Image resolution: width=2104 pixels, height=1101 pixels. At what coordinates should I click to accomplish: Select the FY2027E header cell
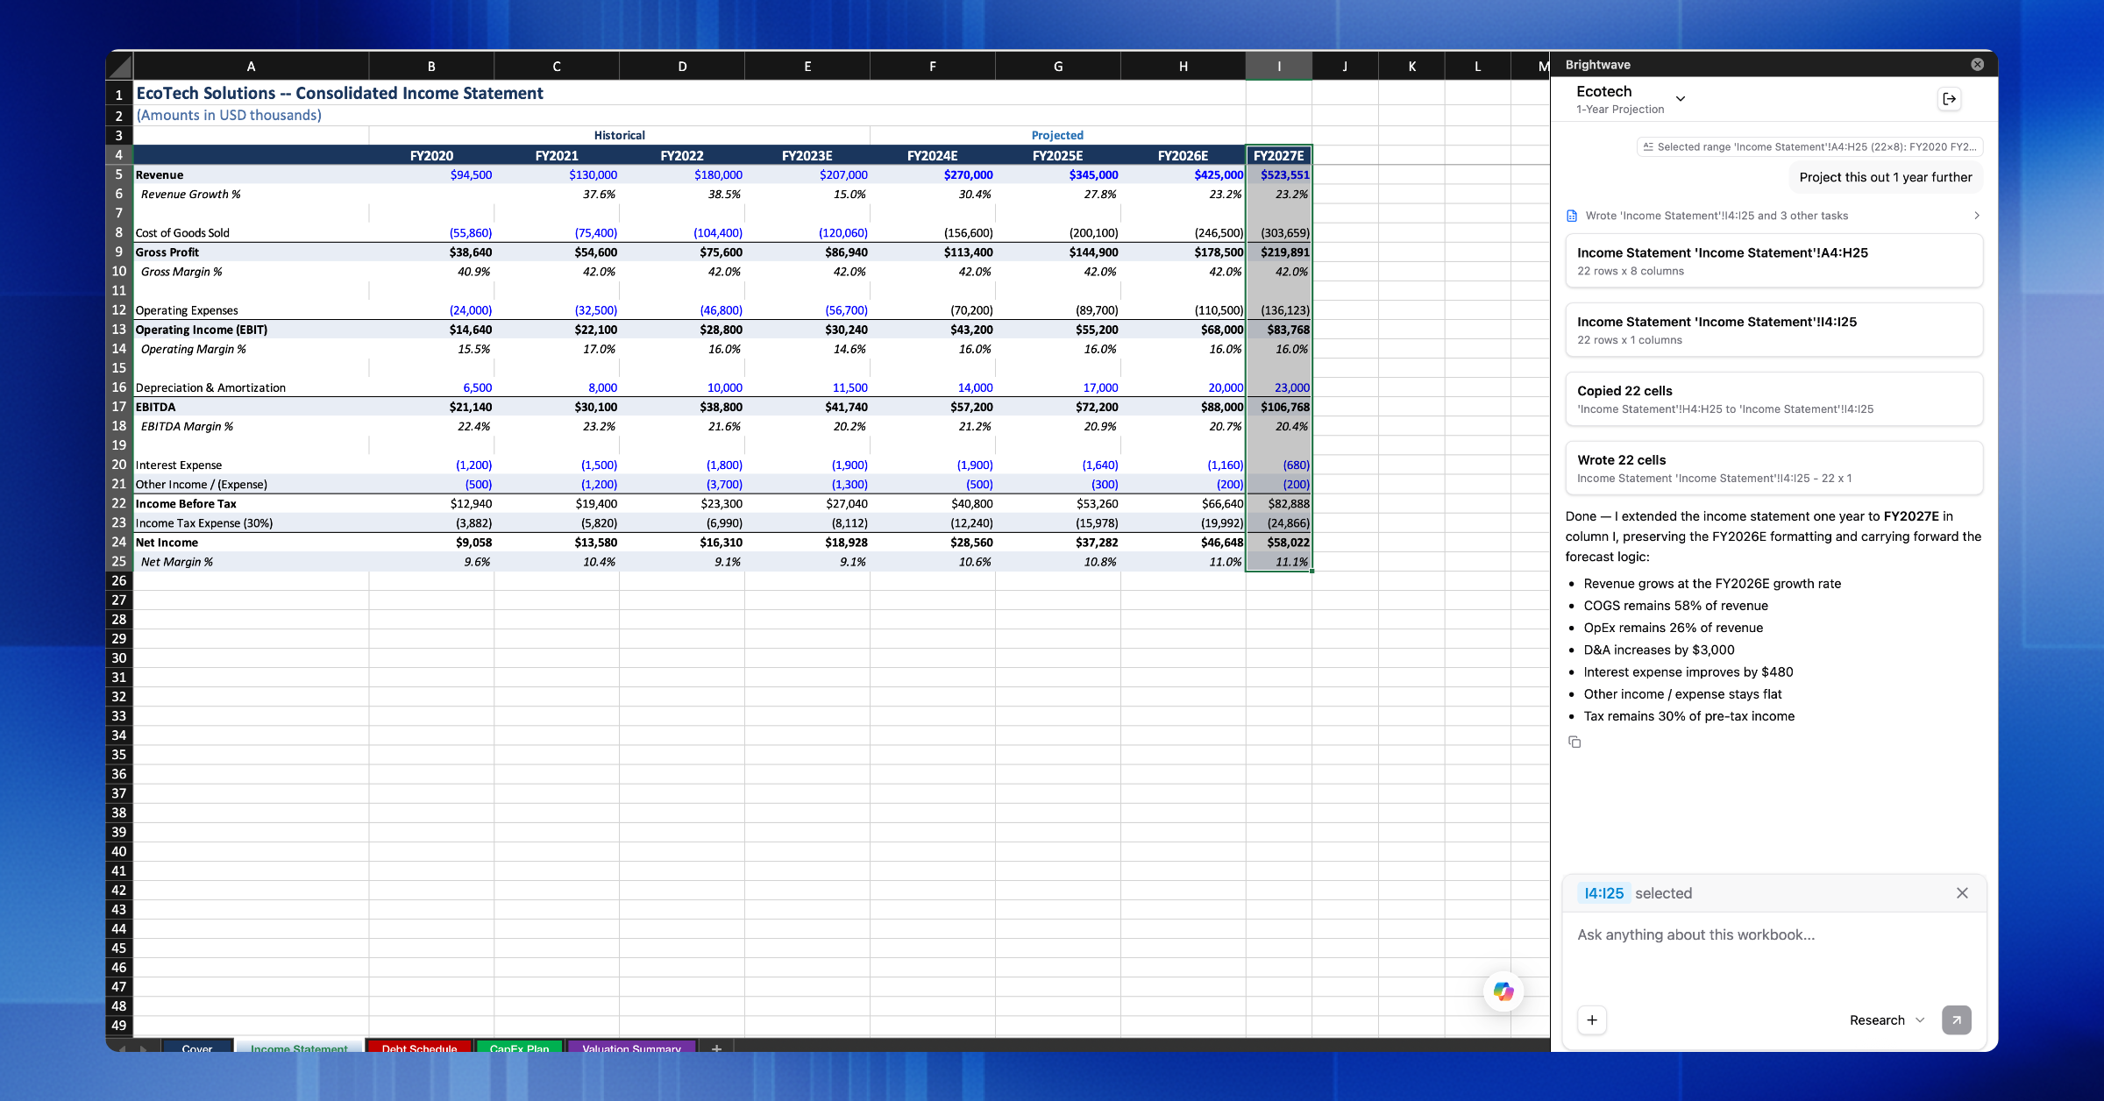1278,155
